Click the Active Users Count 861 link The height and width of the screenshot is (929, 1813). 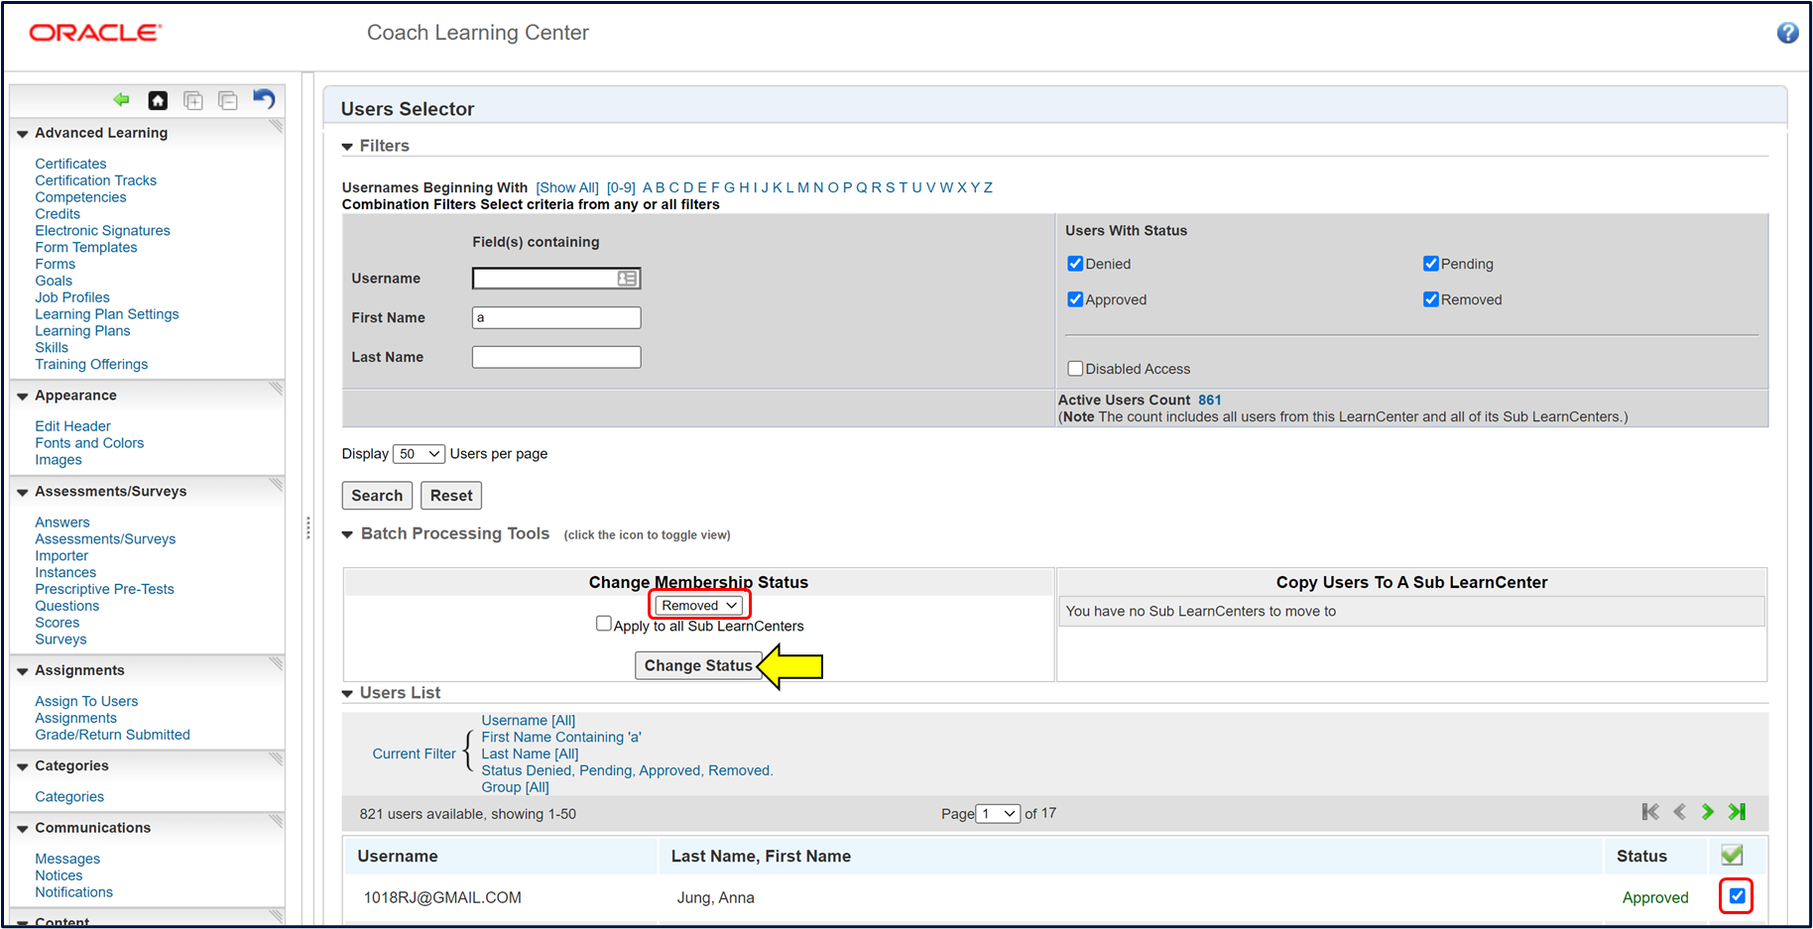[x=1210, y=401]
